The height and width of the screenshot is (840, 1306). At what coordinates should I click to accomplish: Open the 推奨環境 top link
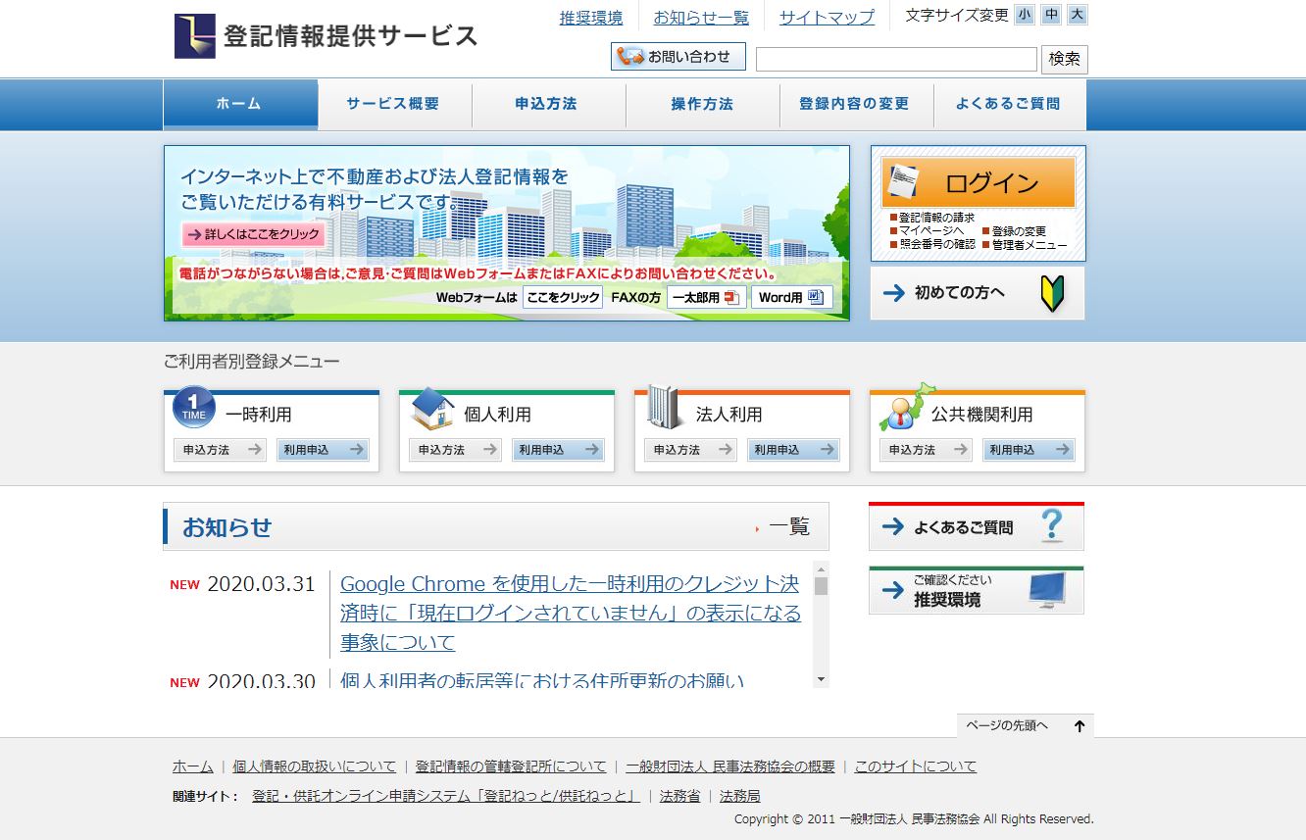click(590, 18)
